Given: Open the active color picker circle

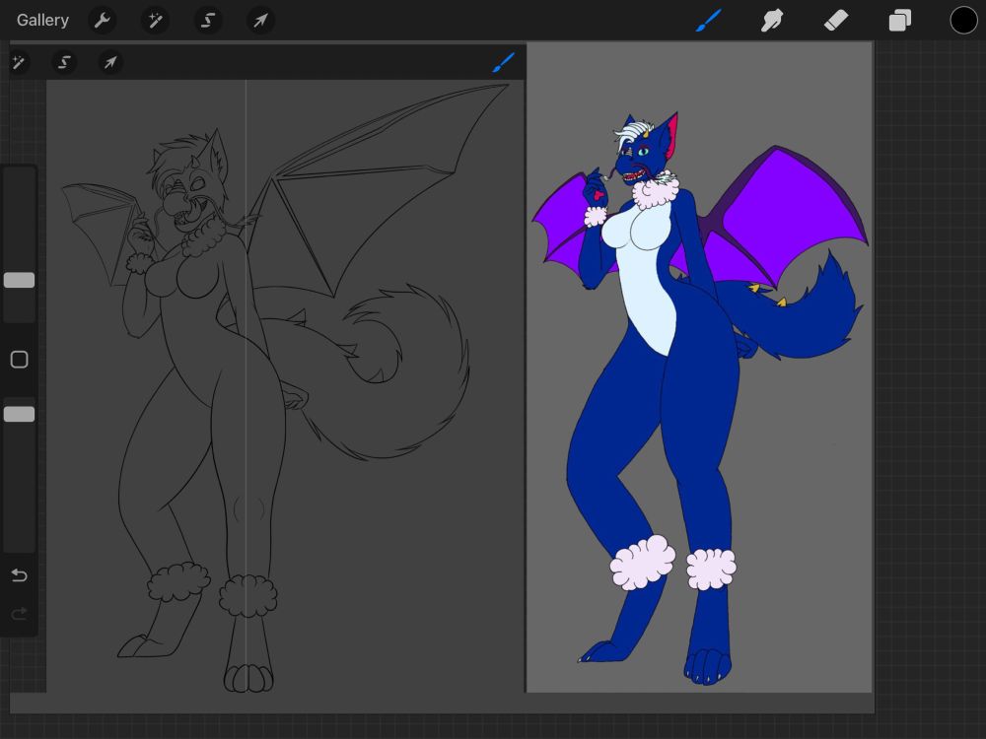Looking at the screenshot, I should pos(963,19).
